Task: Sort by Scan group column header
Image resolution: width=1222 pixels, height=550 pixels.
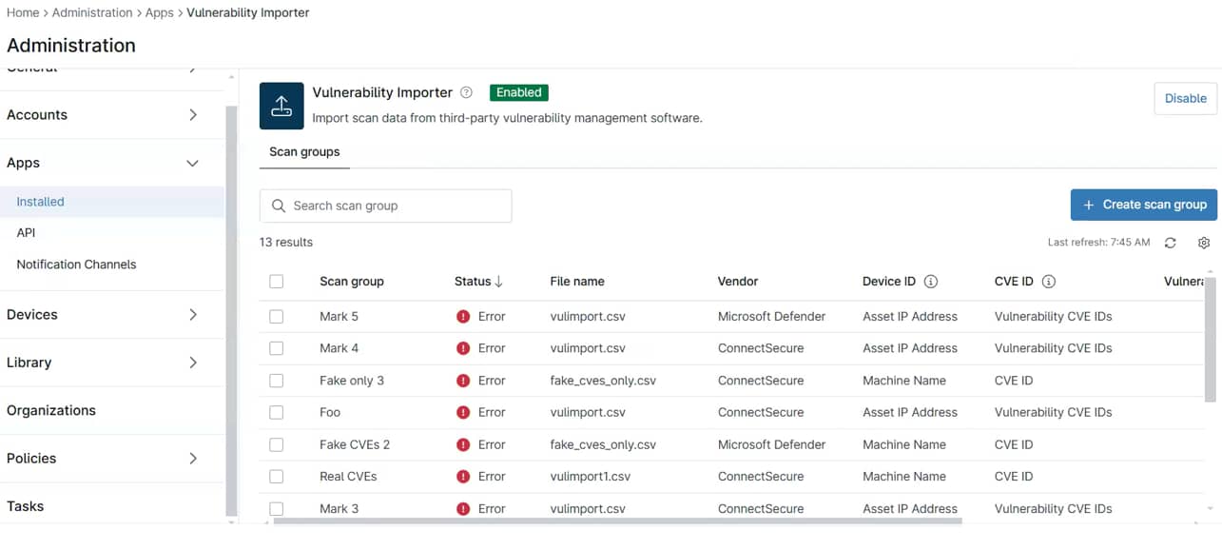Action: (x=352, y=282)
